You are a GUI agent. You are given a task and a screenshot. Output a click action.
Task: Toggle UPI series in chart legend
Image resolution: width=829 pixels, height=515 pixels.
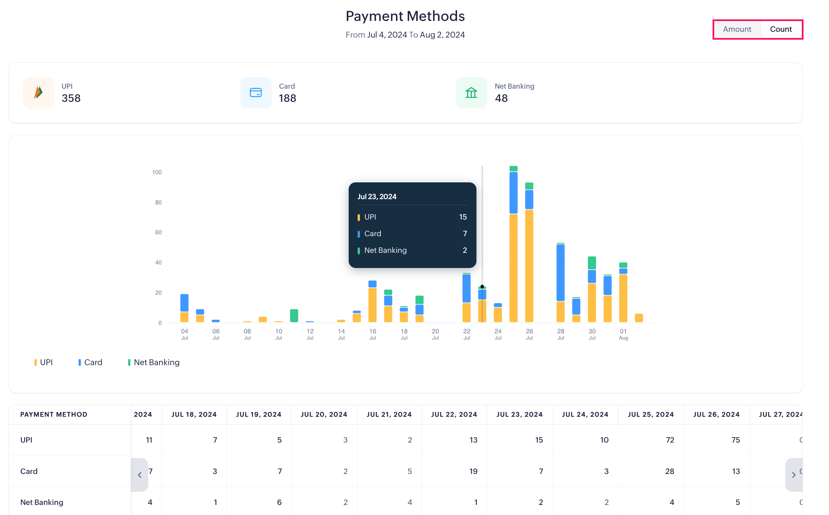(43, 362)
